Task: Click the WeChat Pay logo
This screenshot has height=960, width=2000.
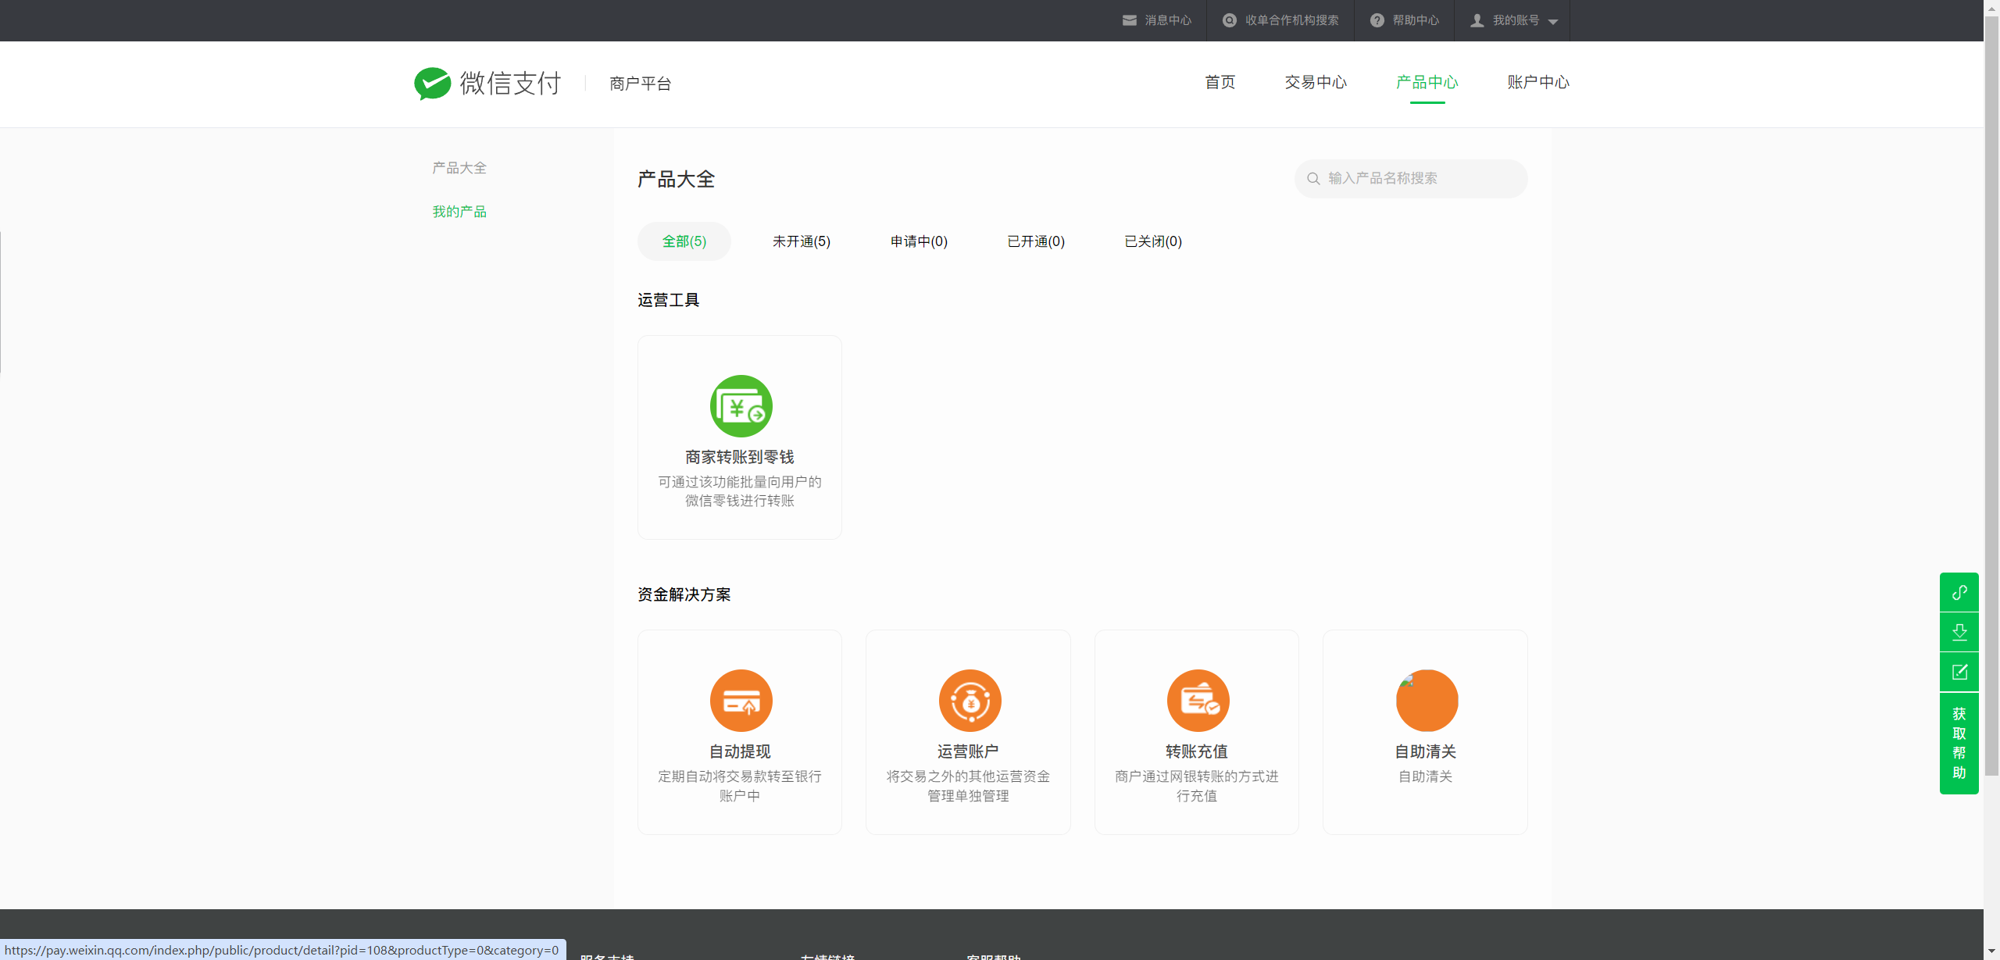Action: pyautogui.click(x=487, y=83)
